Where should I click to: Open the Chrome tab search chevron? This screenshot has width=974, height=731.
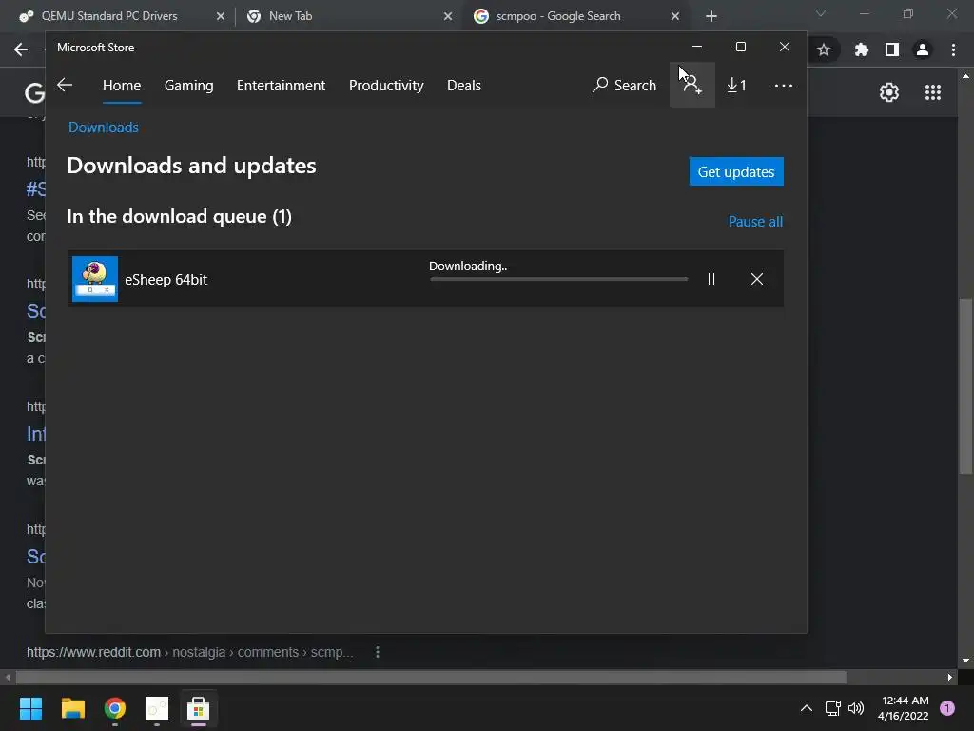pyautogui.click(x=821, y=13)
